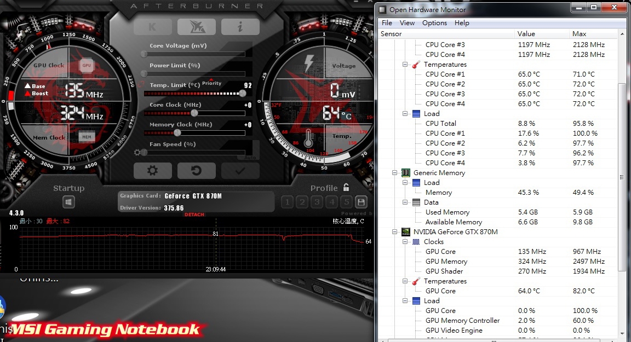
Task: Select the GPU Memory clock row
Action: click(x=498, y=261)
